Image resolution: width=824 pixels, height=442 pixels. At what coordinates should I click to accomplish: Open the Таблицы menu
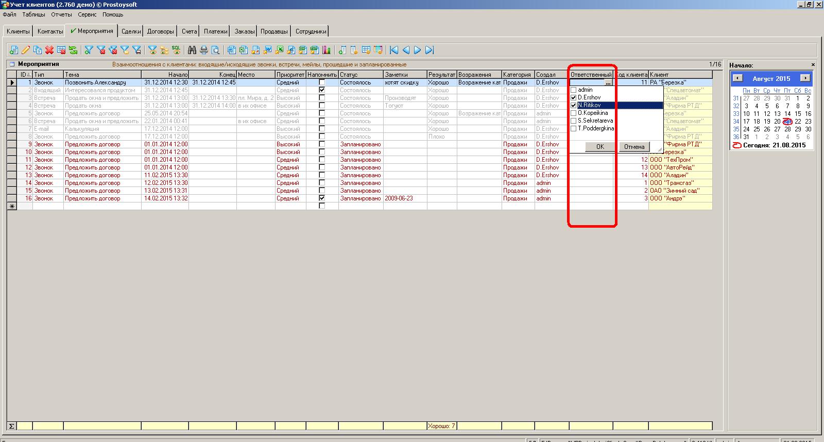pos(33,14)
